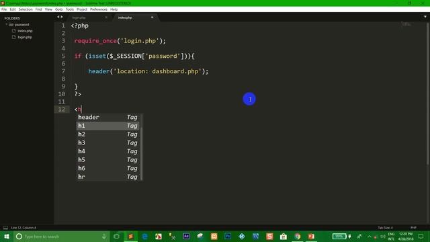Click the Cortana microphone icon
This screenshot has height=242, width=430.
[104, 237]
